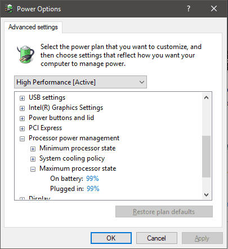Open the High Performance power plan dropdown

click(81, 82)
